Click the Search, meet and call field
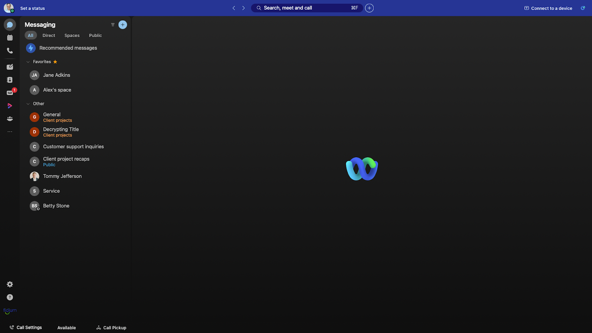 pos(307,8)
